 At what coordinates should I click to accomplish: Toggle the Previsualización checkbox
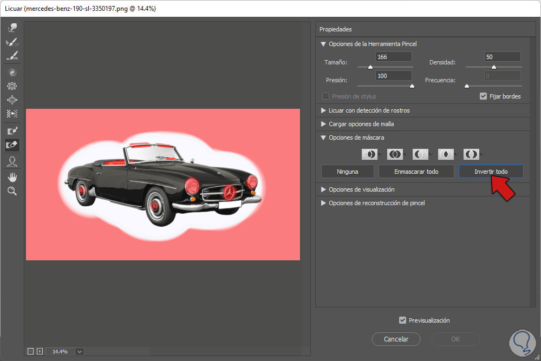[x=402, y=320]
